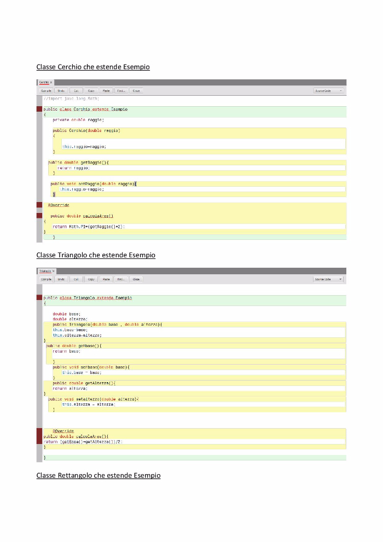Click the error marker beside 'public class Cerchio'
The width and height of the screenshot is (383, 542).
[x=39, y=109]
